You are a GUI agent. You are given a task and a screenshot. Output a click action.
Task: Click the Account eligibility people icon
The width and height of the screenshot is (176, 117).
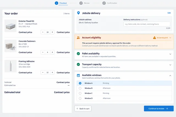click(x=78, y=38)
